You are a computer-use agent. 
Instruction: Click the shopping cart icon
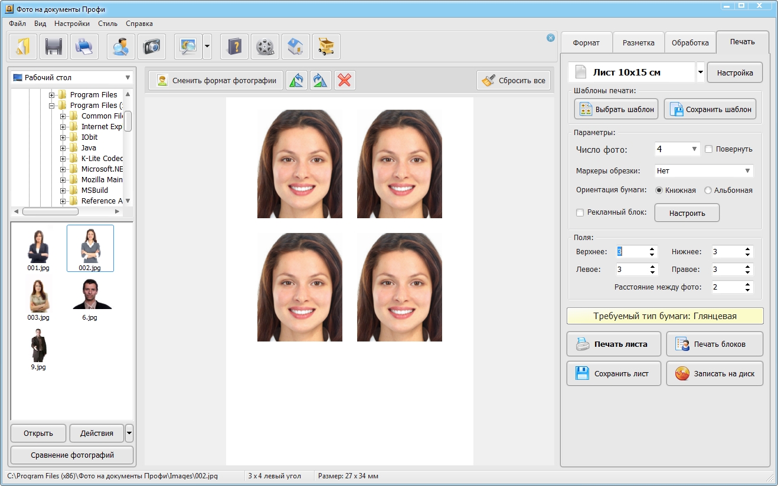pos(326,47)
